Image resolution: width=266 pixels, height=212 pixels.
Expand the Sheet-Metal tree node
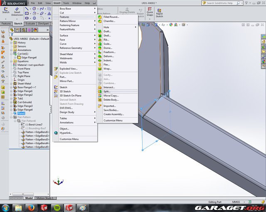click(x=11, y=84)
